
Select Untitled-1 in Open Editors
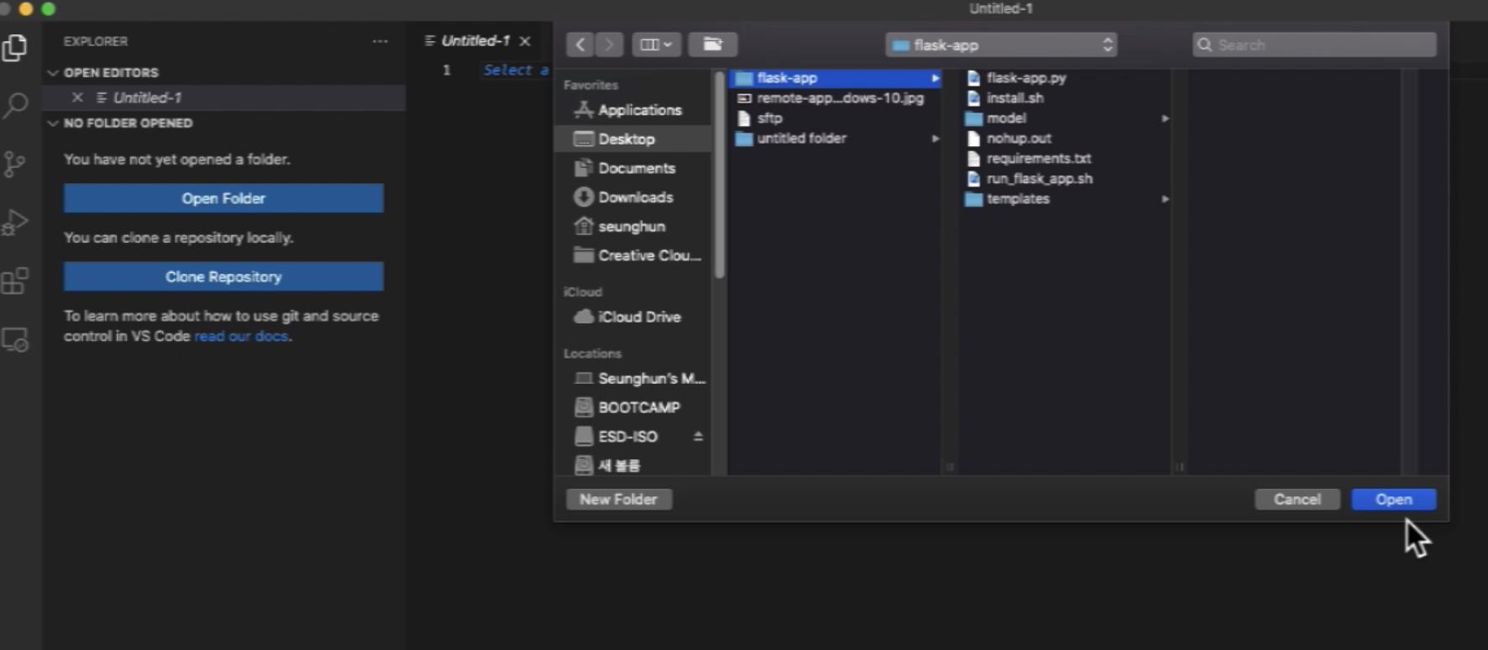tap(224, 97)
